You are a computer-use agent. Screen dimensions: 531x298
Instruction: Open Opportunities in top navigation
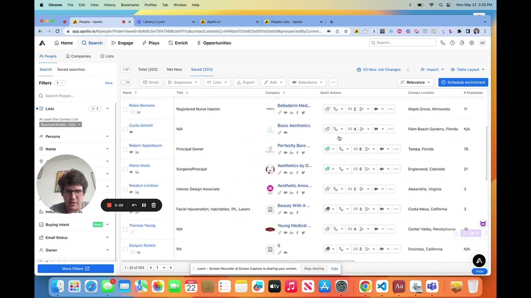pyautogui.click(x=214, y=43)
